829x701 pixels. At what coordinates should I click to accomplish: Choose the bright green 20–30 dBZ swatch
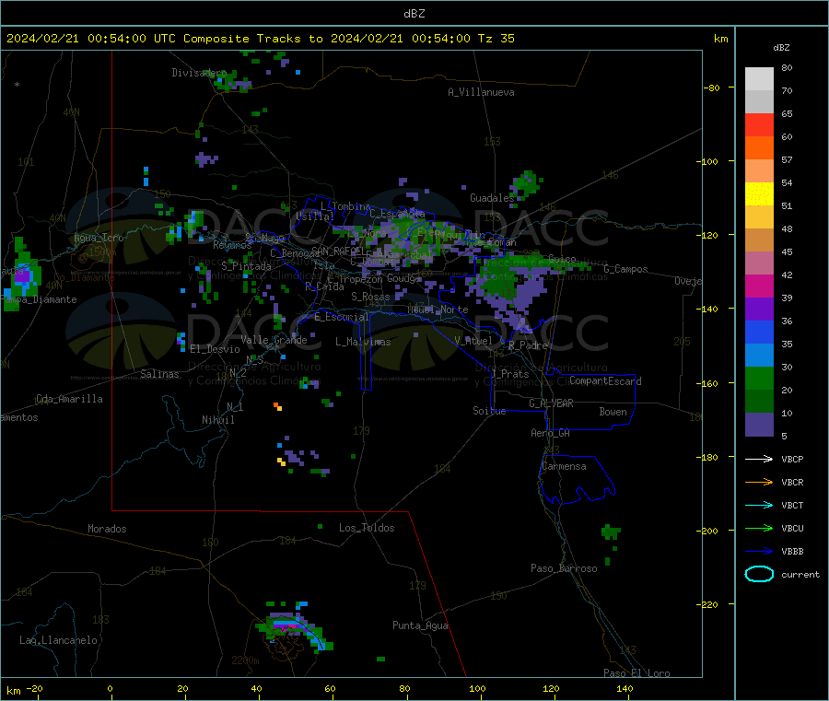(x=759, y=379)
